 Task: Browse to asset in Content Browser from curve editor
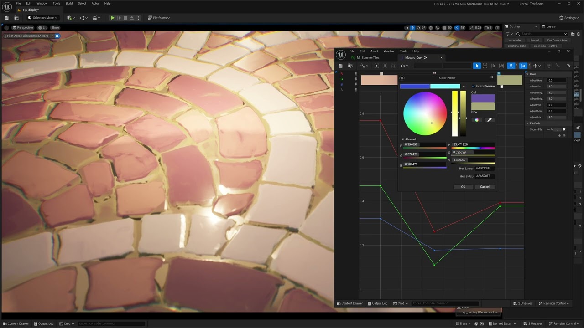pos(350,66)
